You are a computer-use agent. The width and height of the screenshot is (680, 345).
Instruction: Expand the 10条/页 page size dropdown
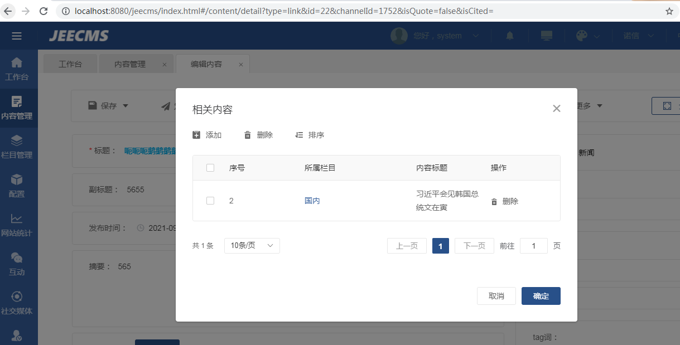[x=252, y=246]
